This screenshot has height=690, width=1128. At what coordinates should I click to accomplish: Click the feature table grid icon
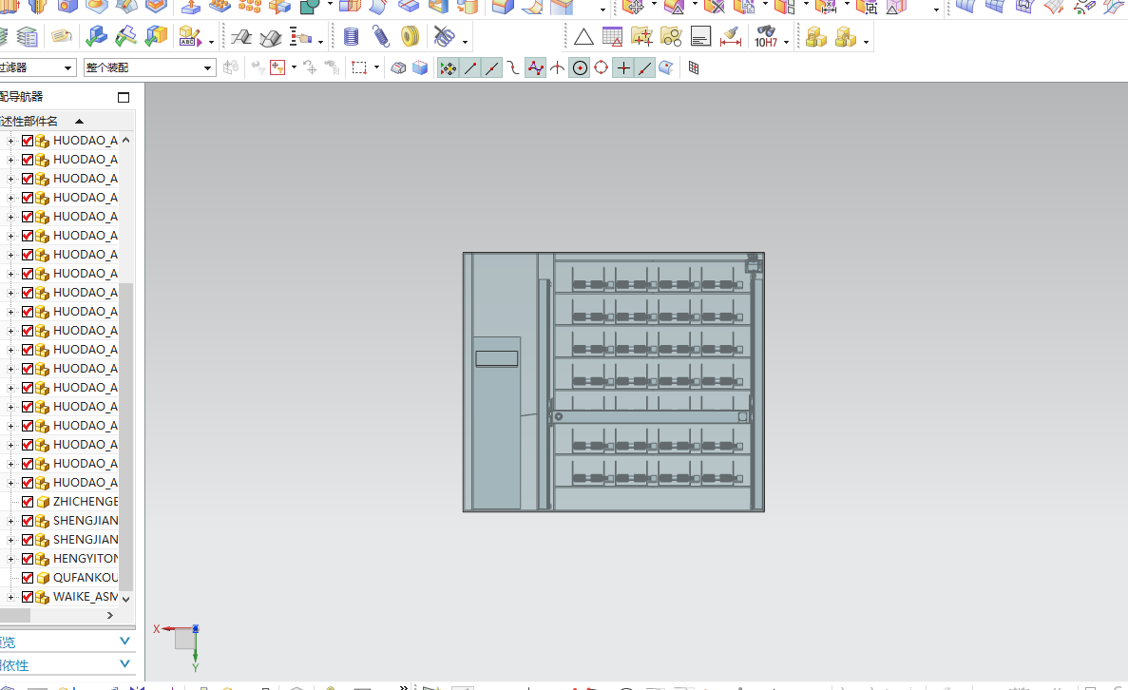coord(612,37)
